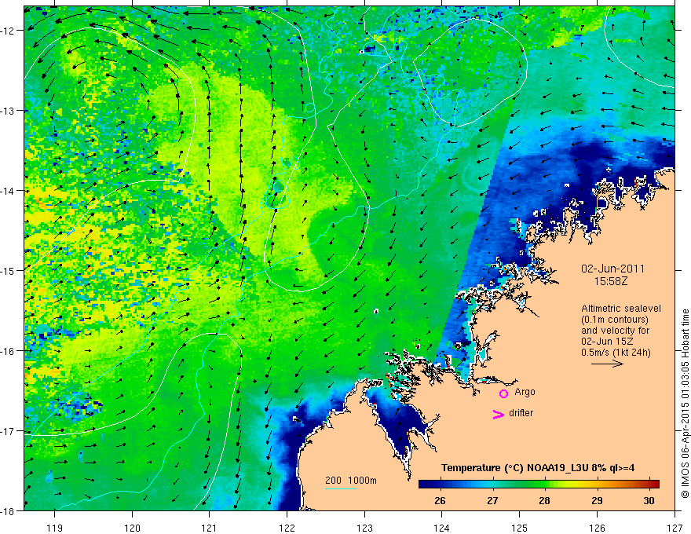This screenshot has width=691, height=534.
Task: Click the '119' longitude axis label
Action: (54, 528)
